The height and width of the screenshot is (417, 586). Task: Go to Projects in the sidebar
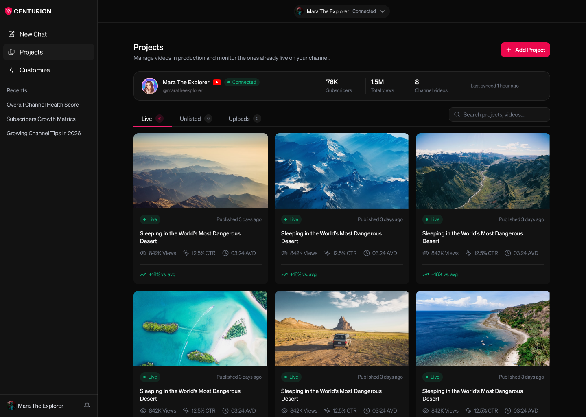pos(49,52)
